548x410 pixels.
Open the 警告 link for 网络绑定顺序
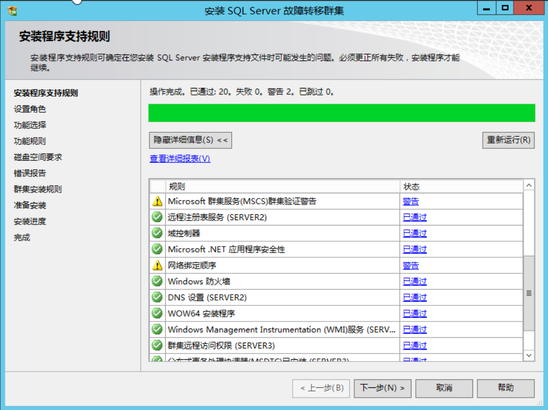click(x=411, y=266)
